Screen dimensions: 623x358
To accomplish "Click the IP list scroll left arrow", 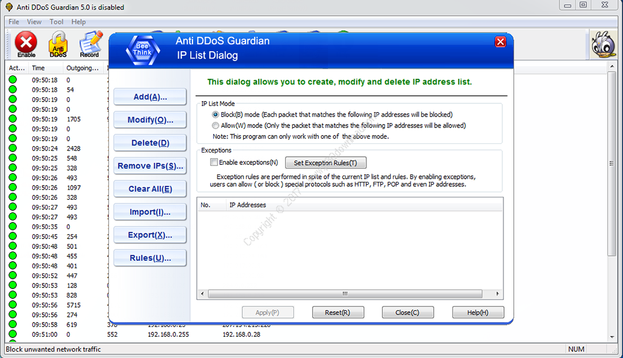I will (x=202, y=294).
